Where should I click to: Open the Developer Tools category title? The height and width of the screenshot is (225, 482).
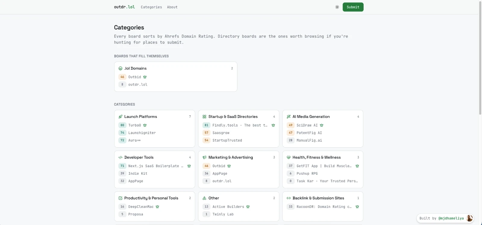click(x=139, y=157)
